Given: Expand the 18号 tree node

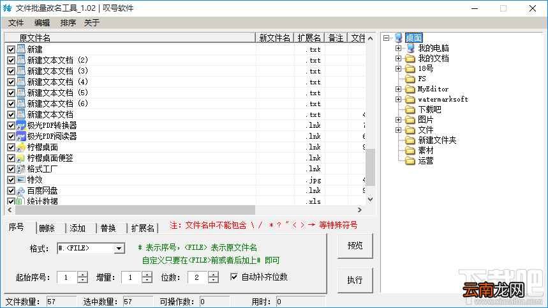Looking at the screenshot, I should (x=398, y=68).
